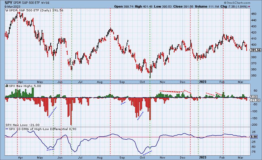Click the 380 price axis label

[x=254, y=57]
